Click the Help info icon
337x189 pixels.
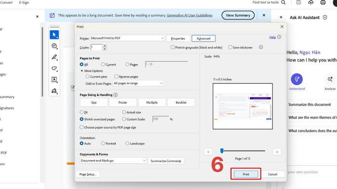click(x=279, y=37)
